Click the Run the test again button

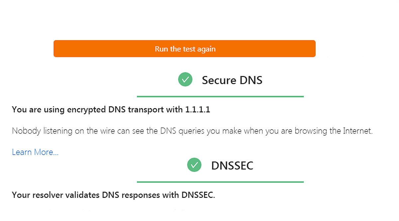pos(185,49)
